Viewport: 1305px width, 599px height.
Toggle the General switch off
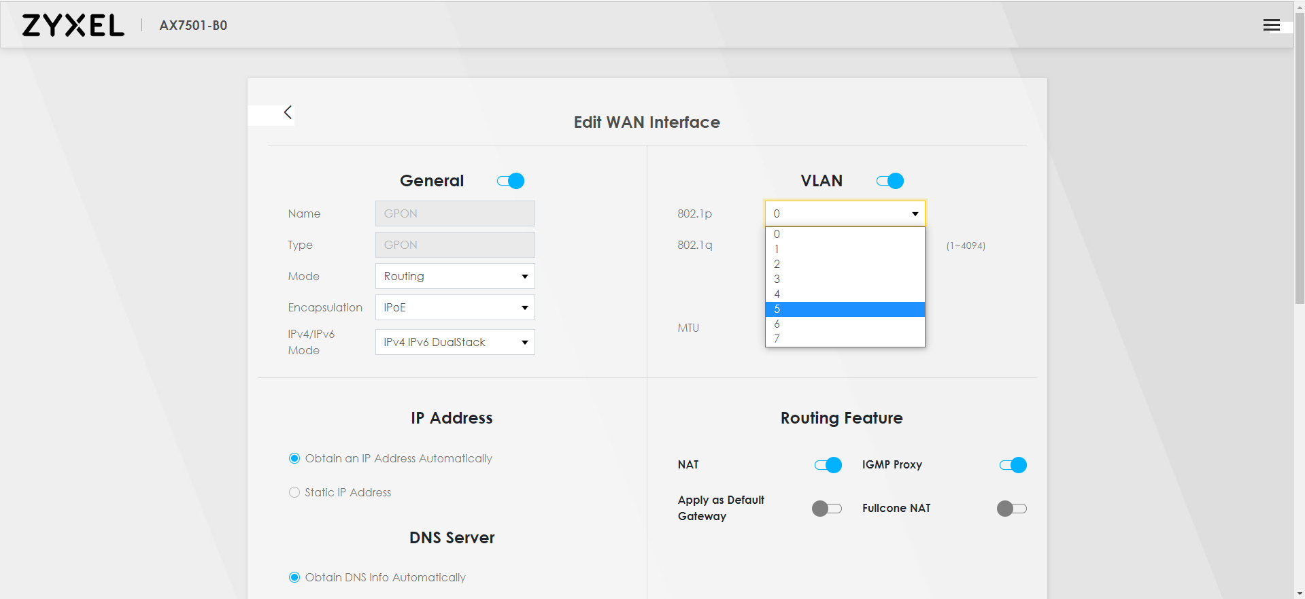[511, 181]
